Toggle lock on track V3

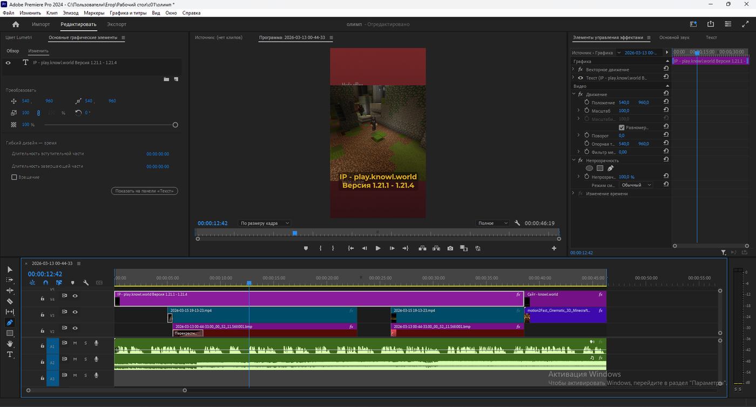coord(42,314)
